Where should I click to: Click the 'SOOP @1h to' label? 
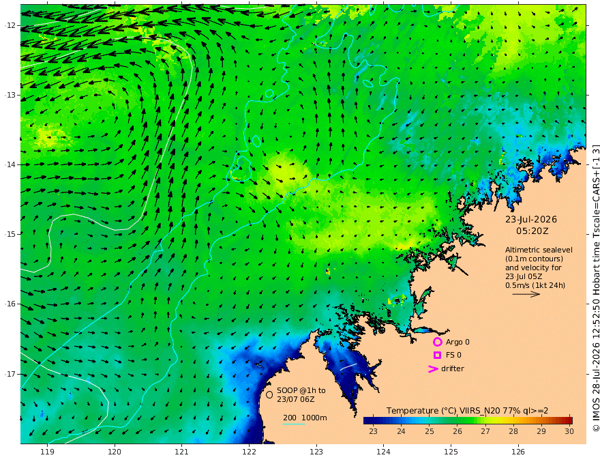(x=301, y=390)
